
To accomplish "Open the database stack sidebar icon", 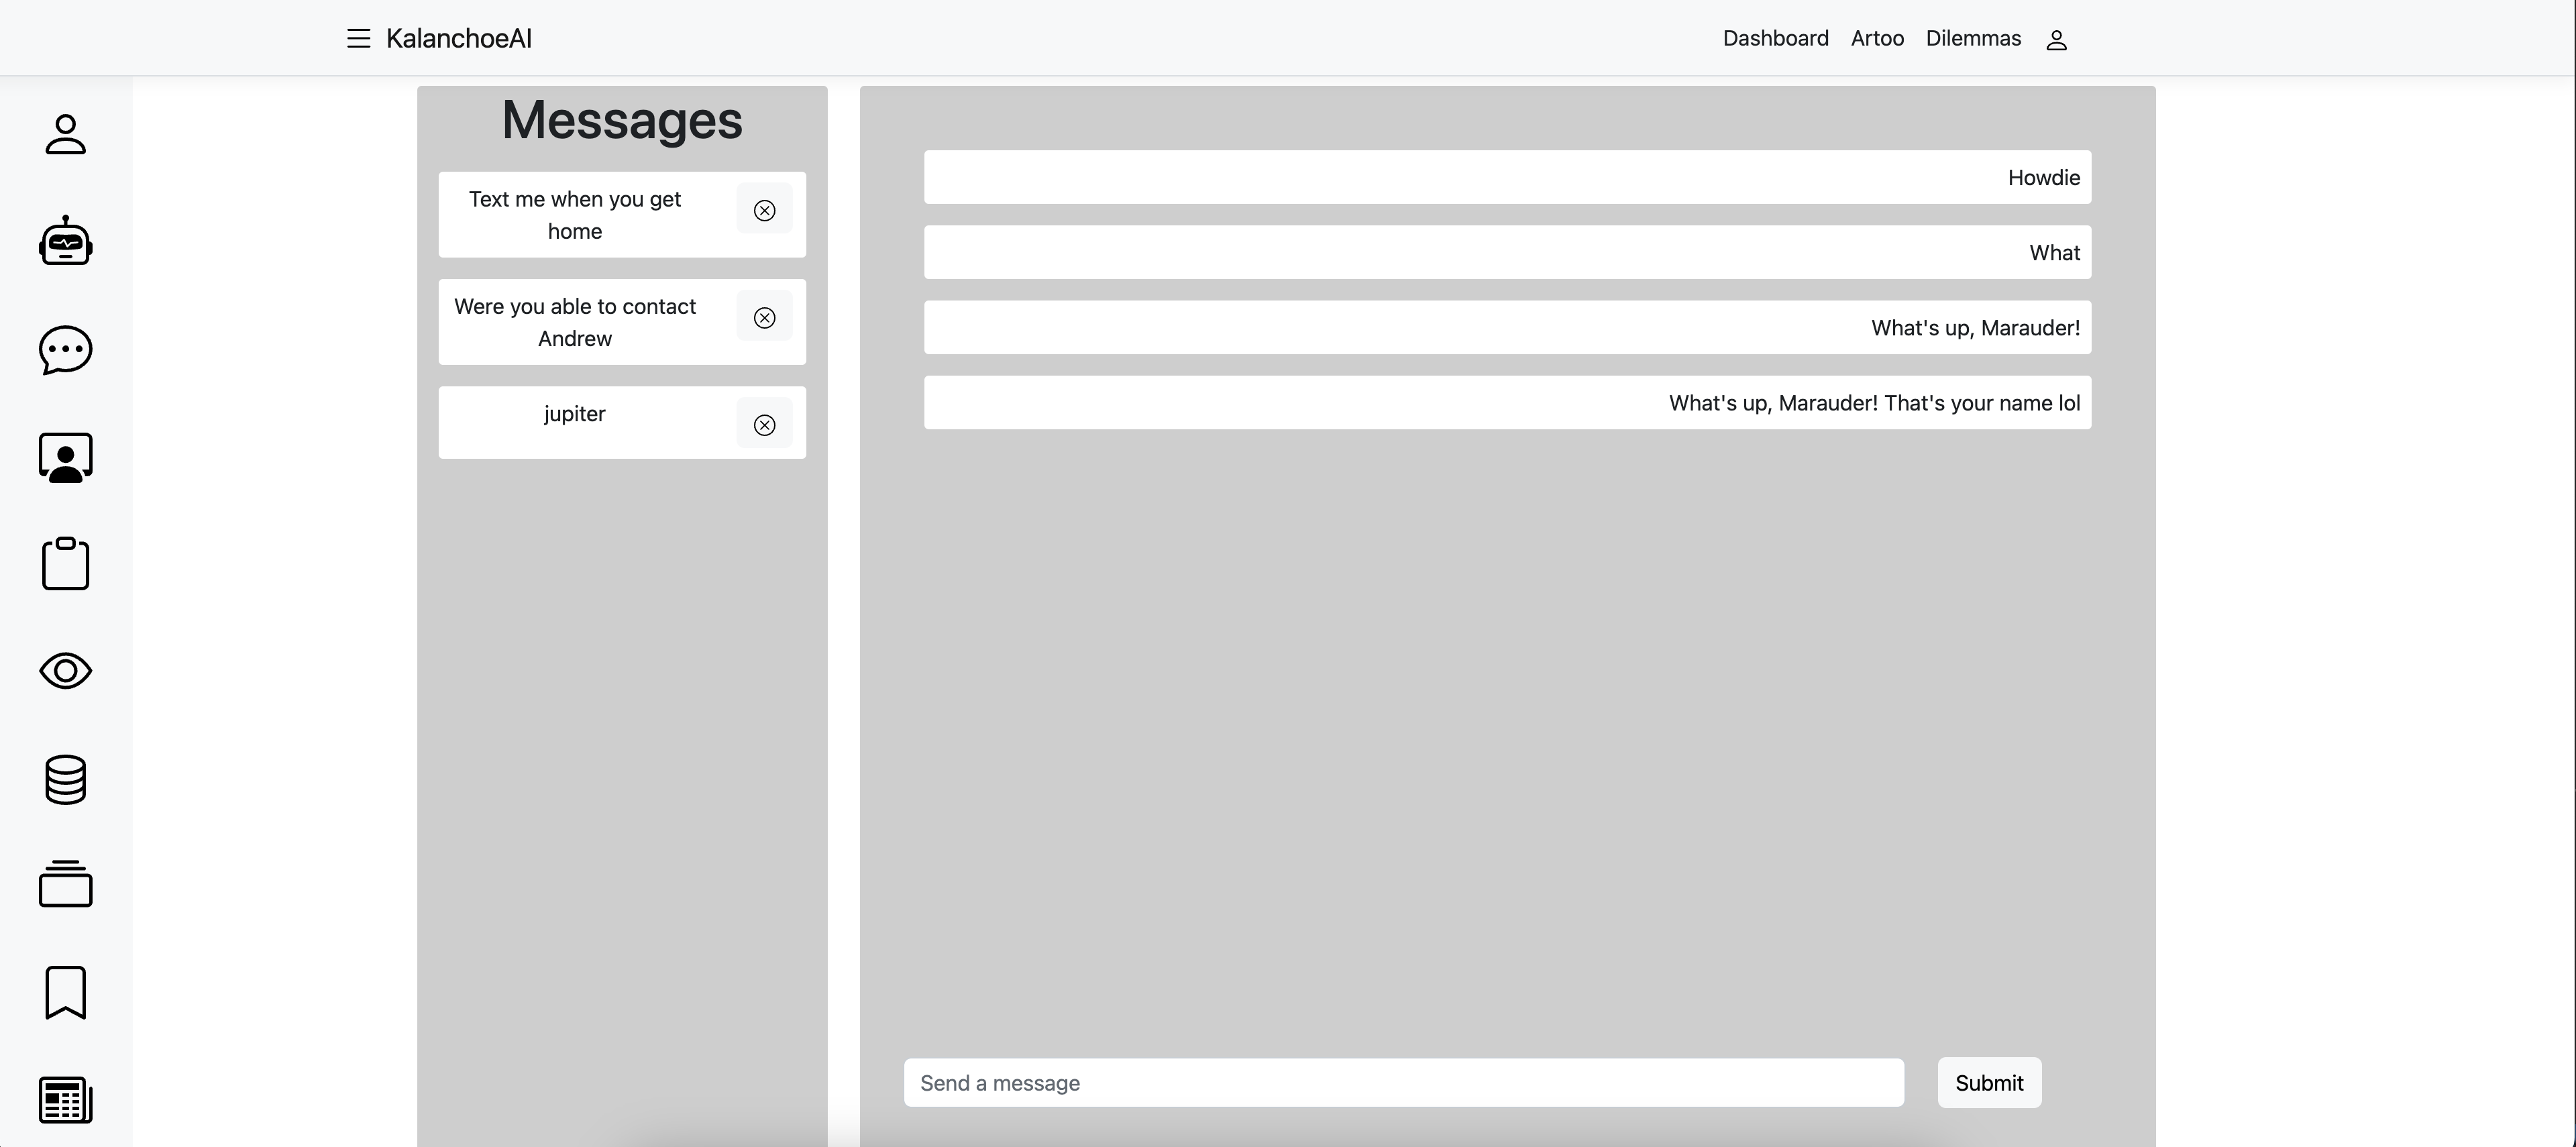I will coord(66,779).
